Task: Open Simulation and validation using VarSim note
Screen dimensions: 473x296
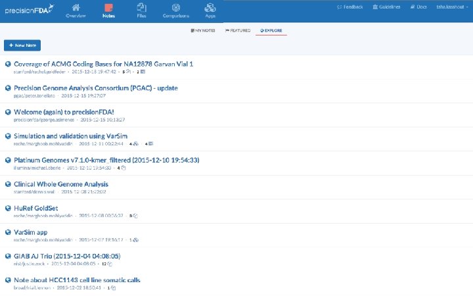Action: (x=70, y=136)
